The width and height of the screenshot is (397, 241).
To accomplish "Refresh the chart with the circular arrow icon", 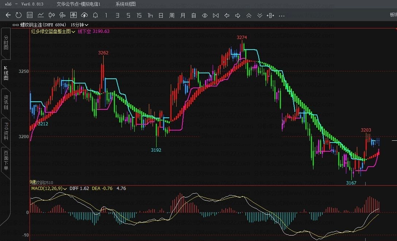I will pyautogui.click(x=19, y=15).
